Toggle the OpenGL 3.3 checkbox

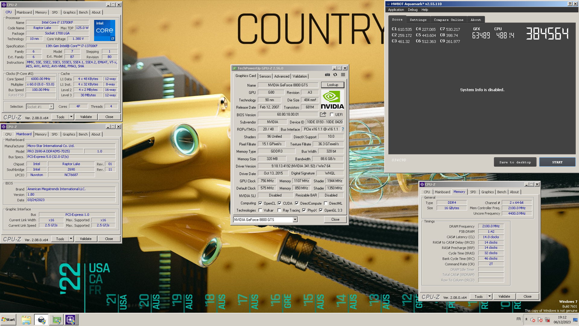(321, 210)
